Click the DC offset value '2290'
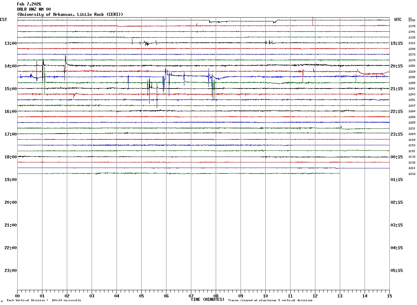 pos(411,77)
